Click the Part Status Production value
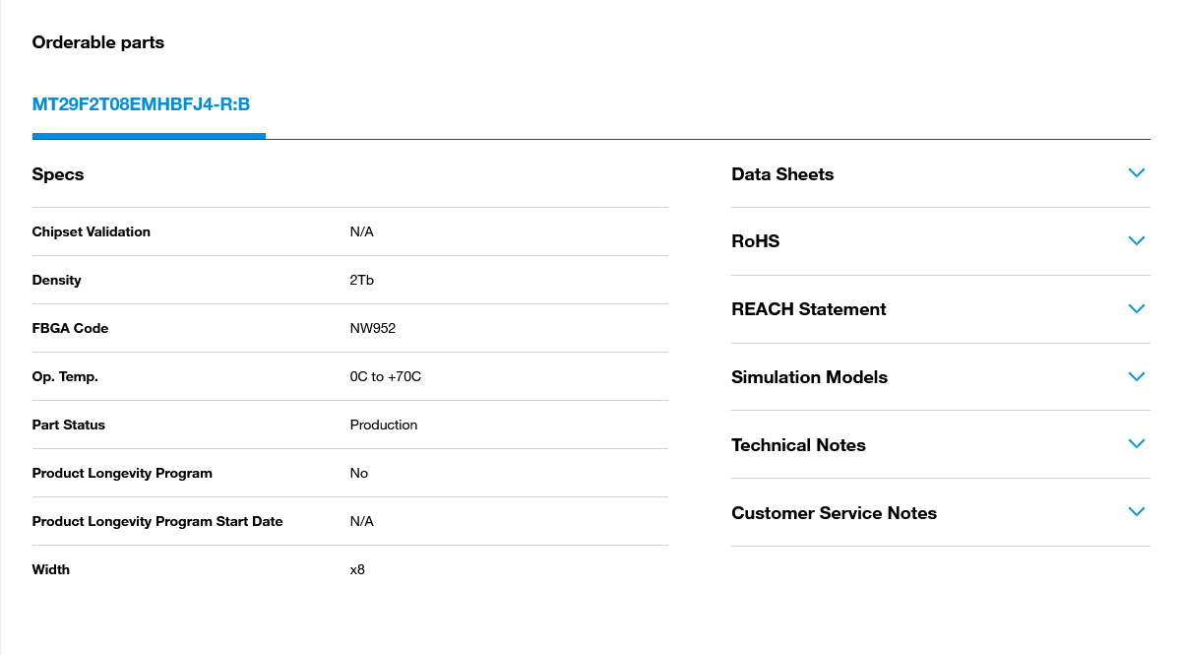 383,425
